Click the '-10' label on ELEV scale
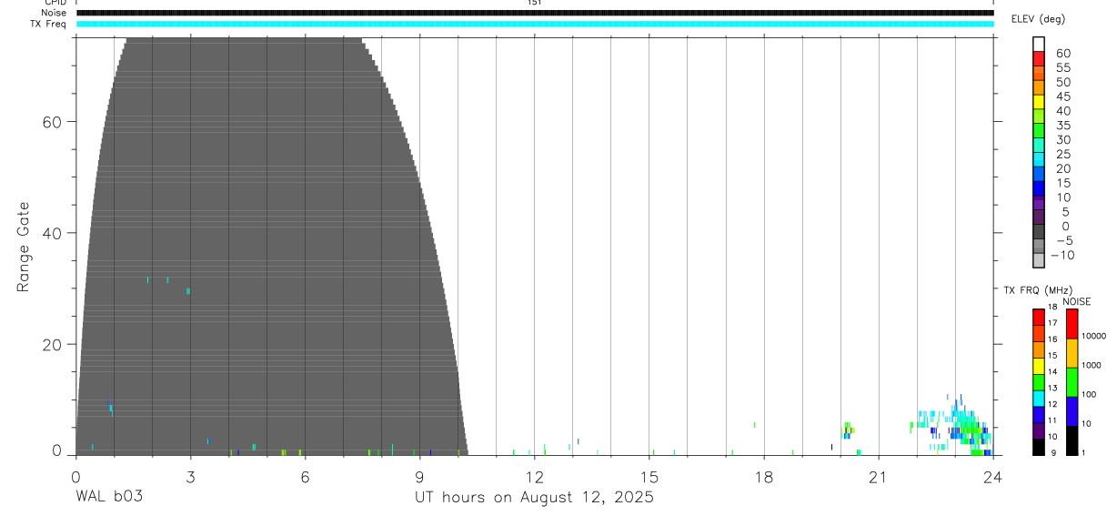This screenshot has width=1117, height=516. 1062,255
